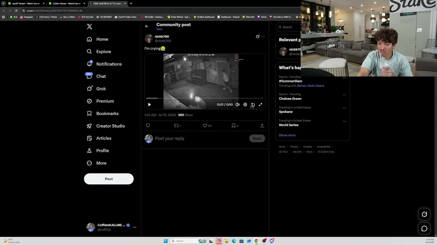Open the World Series trend
The height and width of the screenshot is (245, 437).
tap(289, 125)
